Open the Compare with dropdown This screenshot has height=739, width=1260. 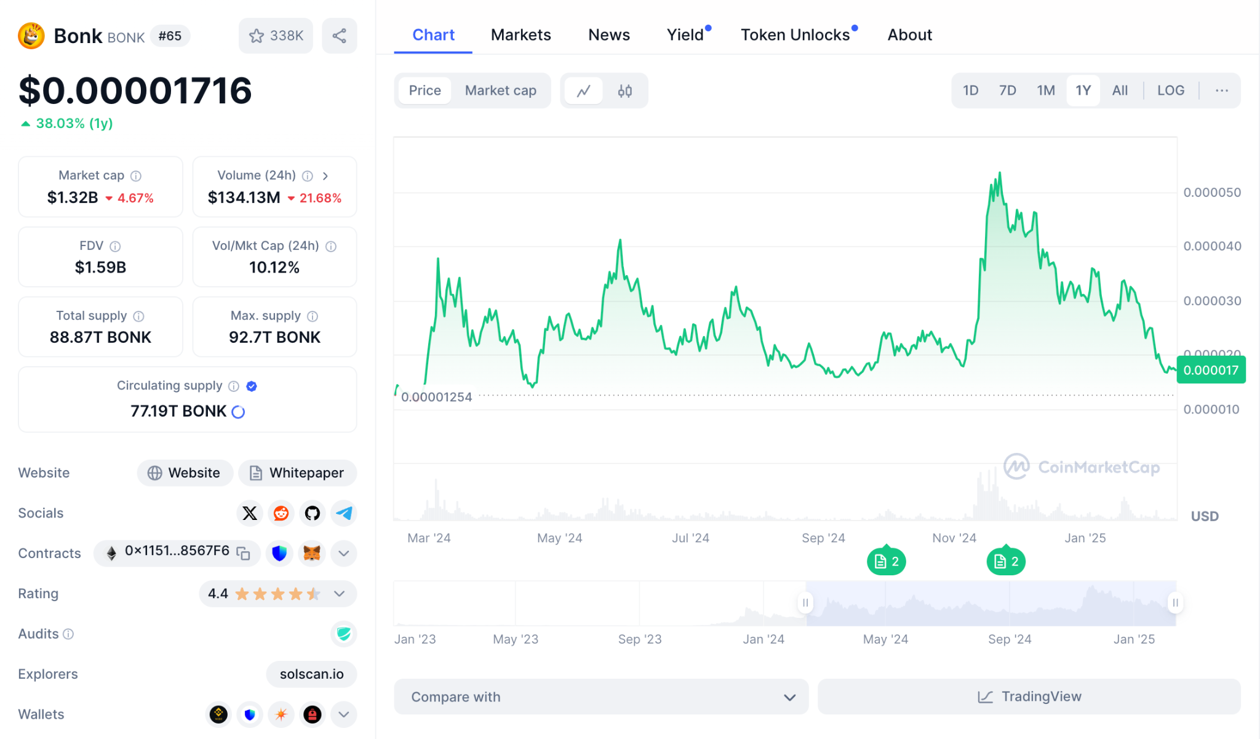point(601,697)
